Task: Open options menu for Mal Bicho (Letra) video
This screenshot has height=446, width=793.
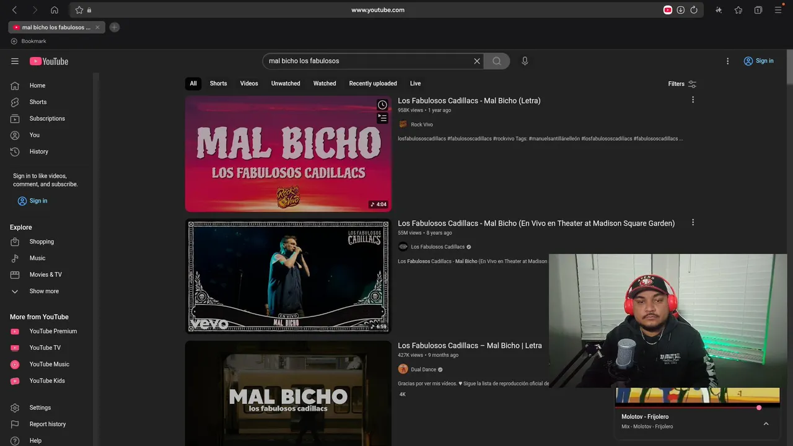Action: [x=693, y=100]
